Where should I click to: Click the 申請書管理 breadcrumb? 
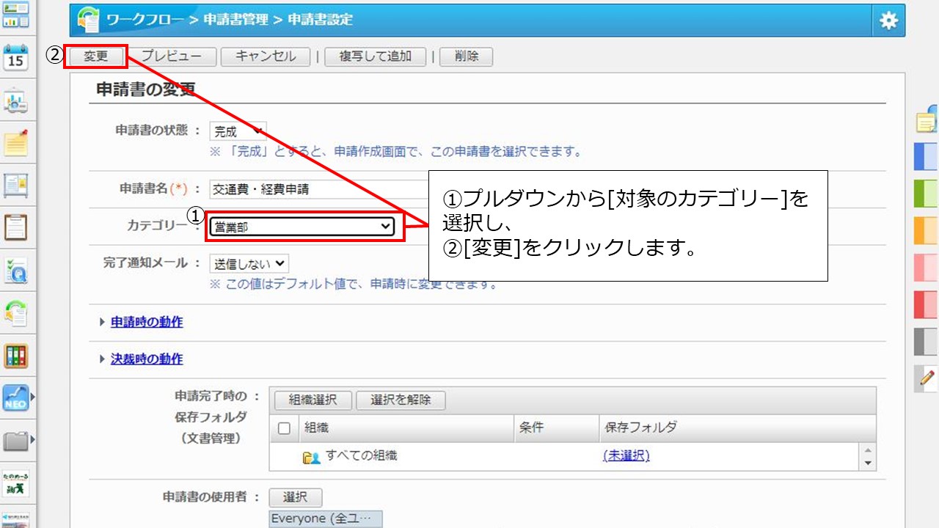235,20
